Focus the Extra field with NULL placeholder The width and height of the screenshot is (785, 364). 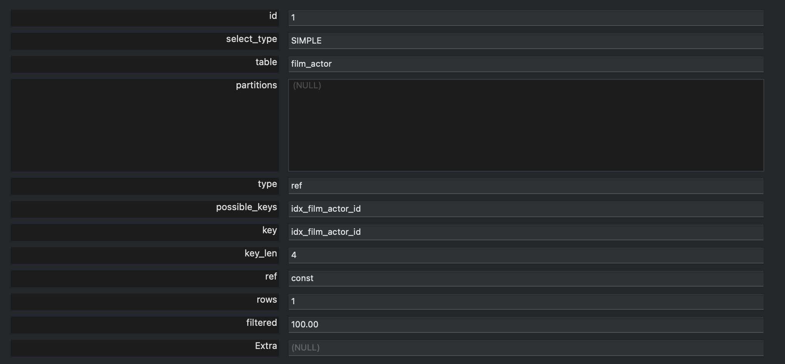point(526,348)
